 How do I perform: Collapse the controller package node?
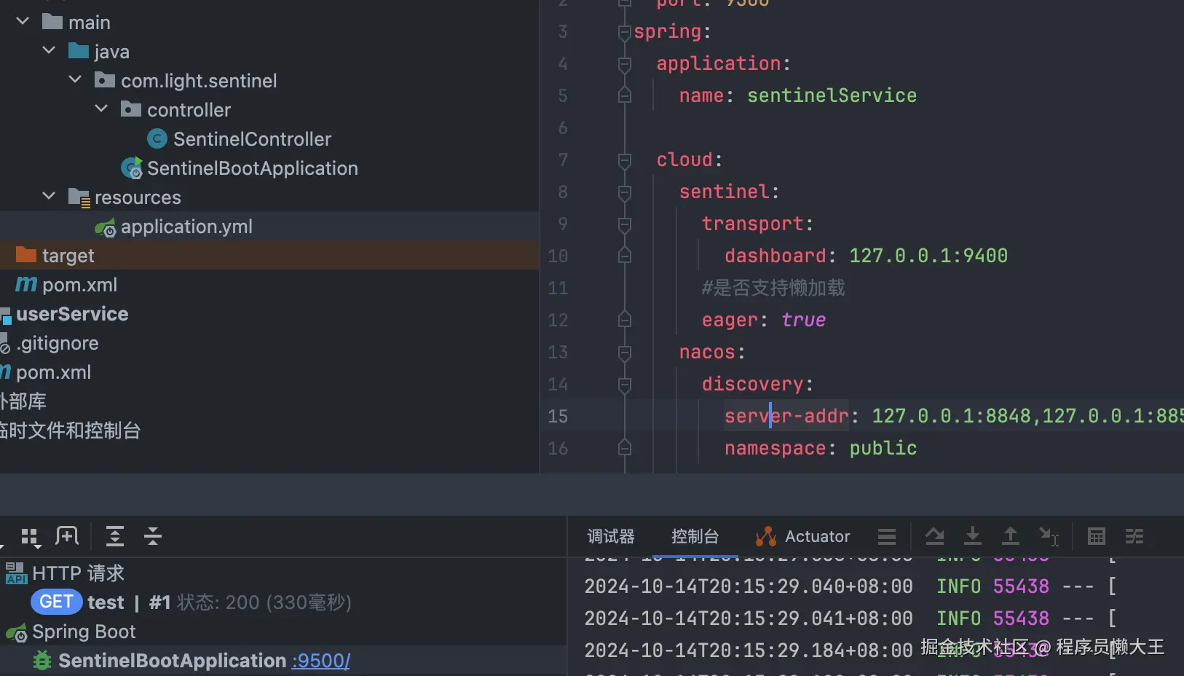101,109
